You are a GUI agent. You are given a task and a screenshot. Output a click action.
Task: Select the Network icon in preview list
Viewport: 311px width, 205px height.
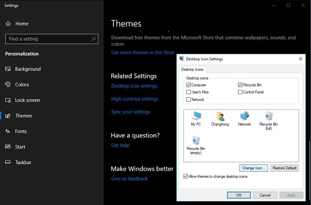[x=244, y=119]
